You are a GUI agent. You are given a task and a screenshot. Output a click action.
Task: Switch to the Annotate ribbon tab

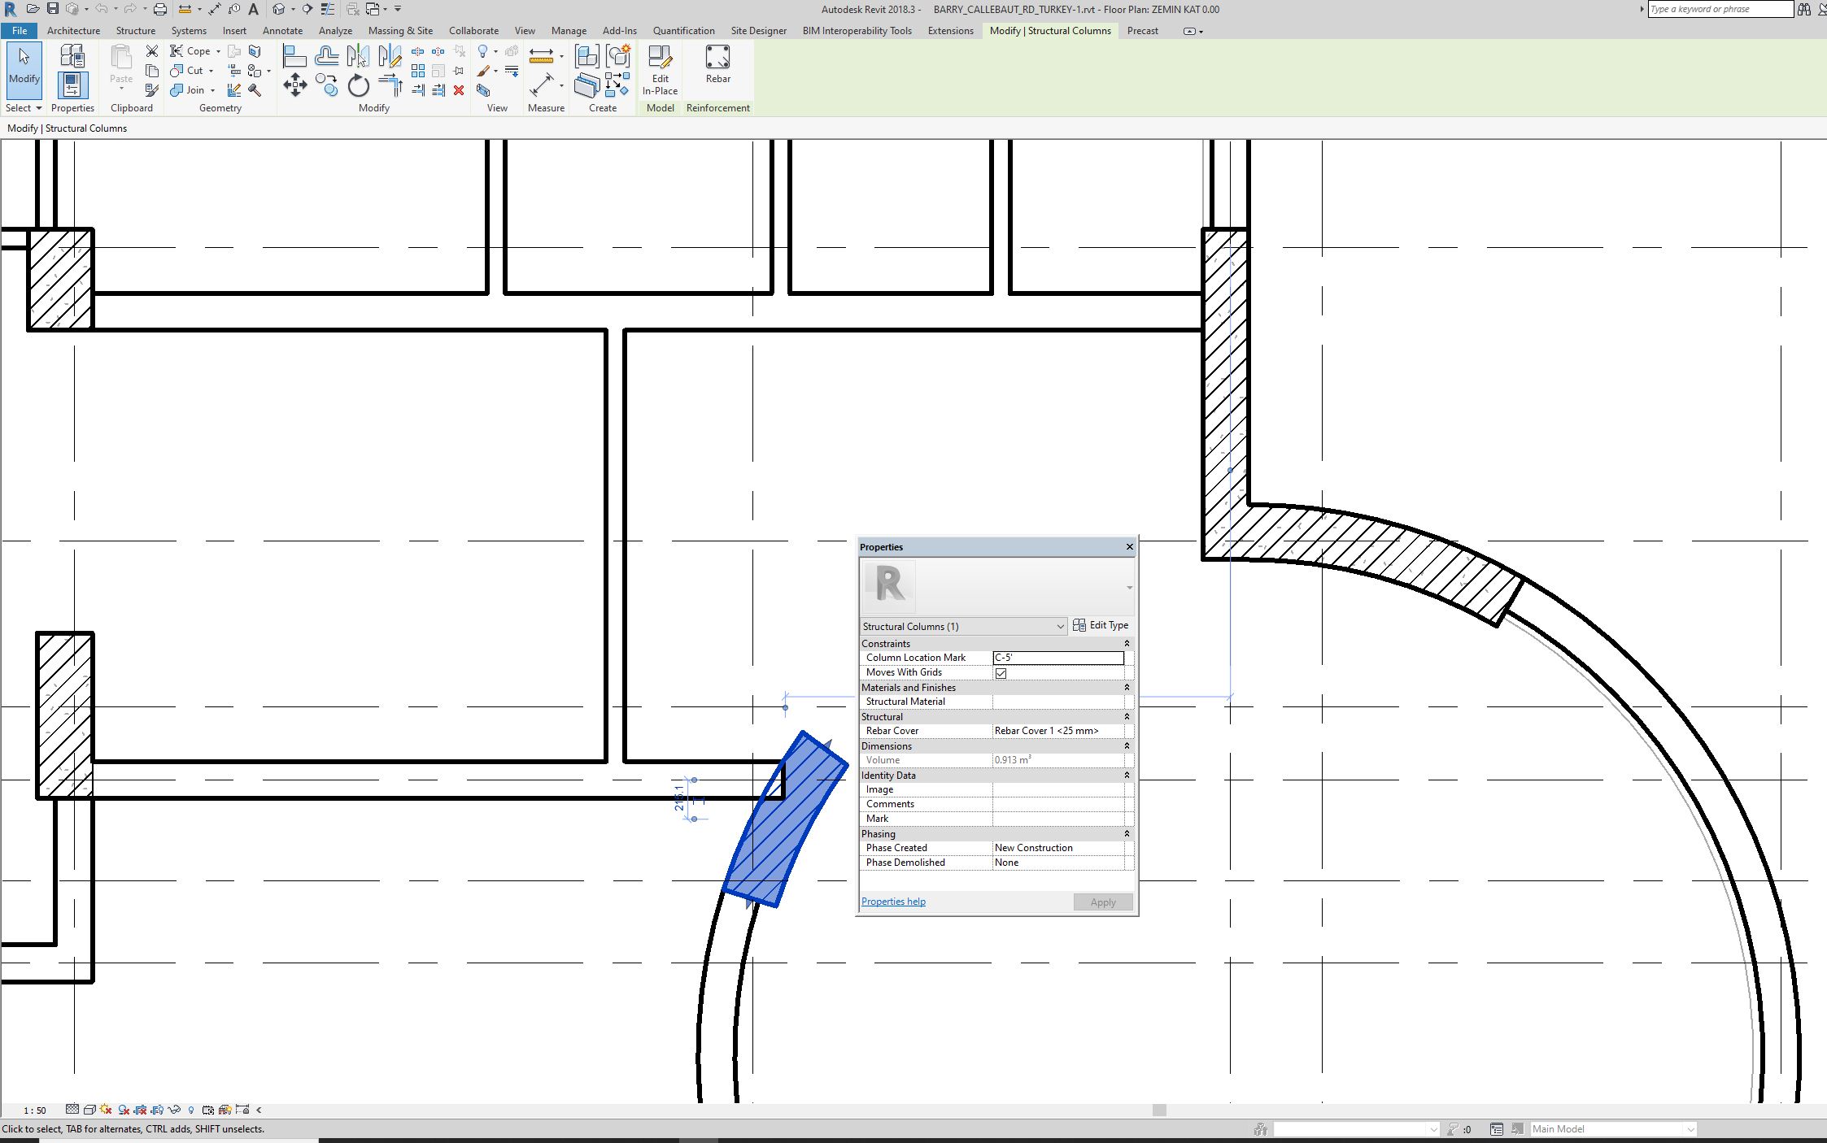pyautogui.click(x=282, y=31)
